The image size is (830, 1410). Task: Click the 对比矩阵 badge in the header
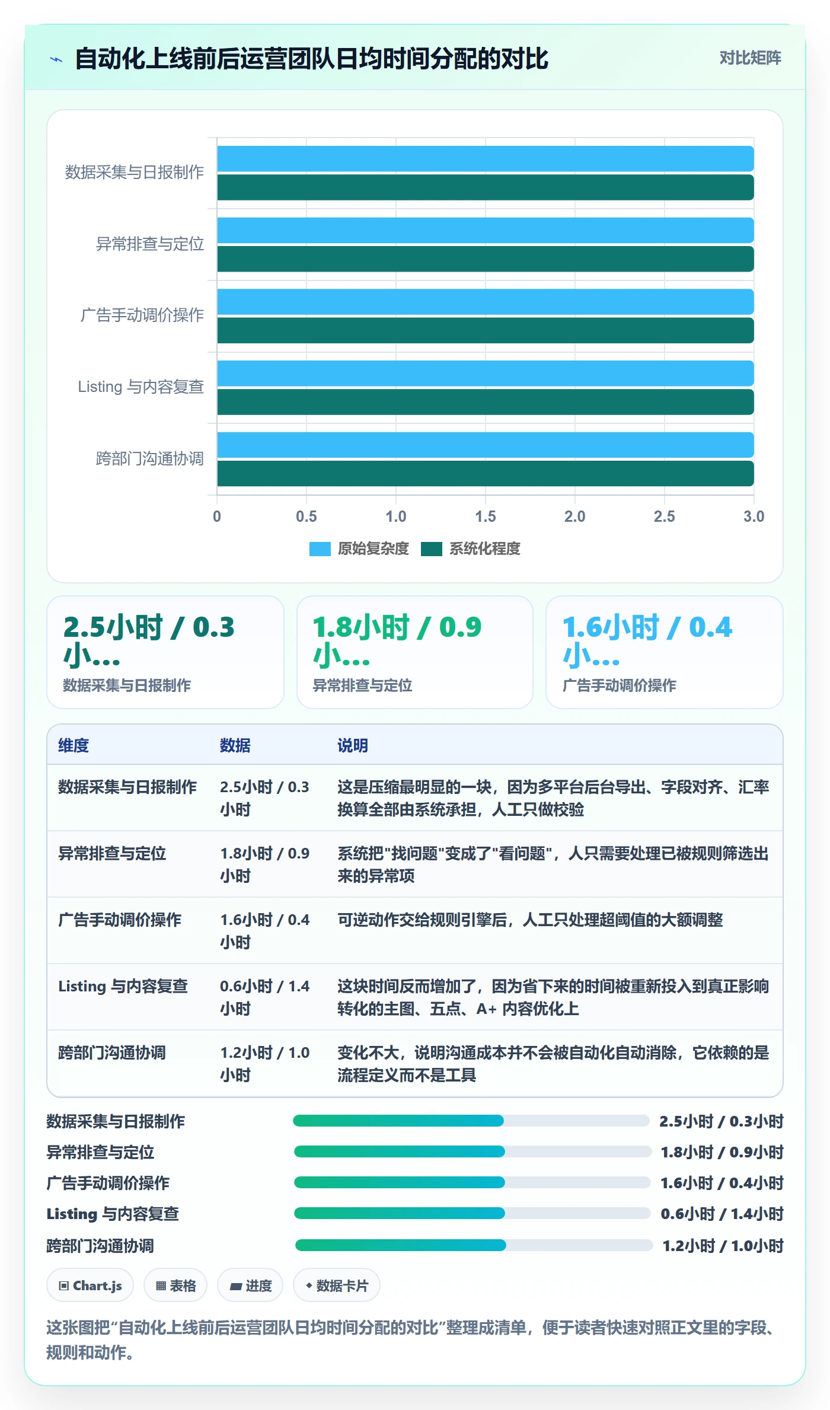(x=750, y=58)
